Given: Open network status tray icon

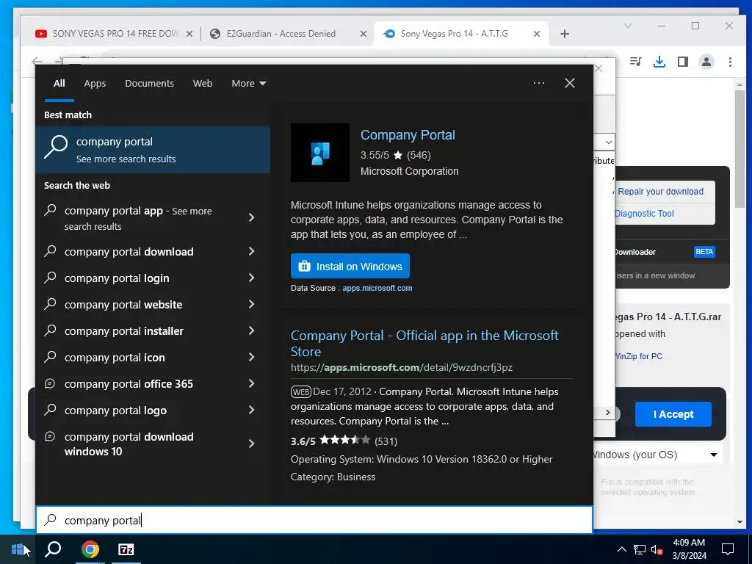Looking at the screenshot, I should click(x=640, y=549).
